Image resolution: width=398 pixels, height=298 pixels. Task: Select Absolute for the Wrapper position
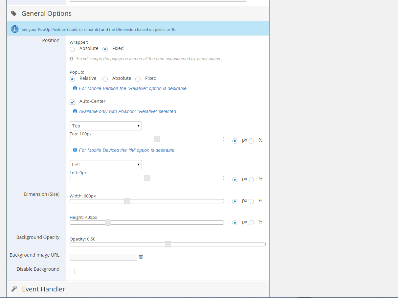(72, 49)
